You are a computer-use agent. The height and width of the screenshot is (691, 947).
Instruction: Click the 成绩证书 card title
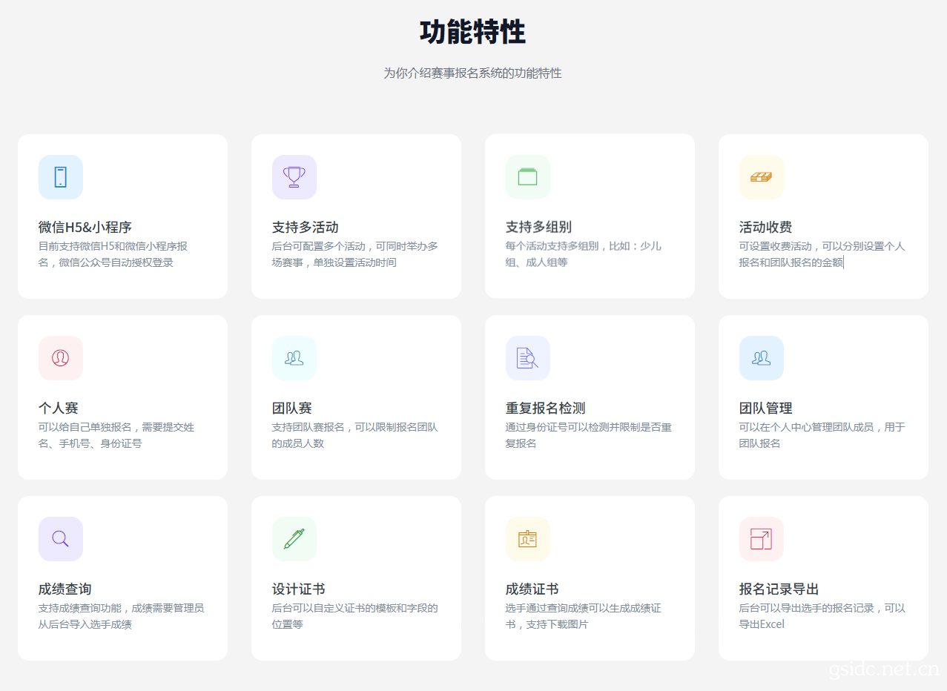[532, 589]
